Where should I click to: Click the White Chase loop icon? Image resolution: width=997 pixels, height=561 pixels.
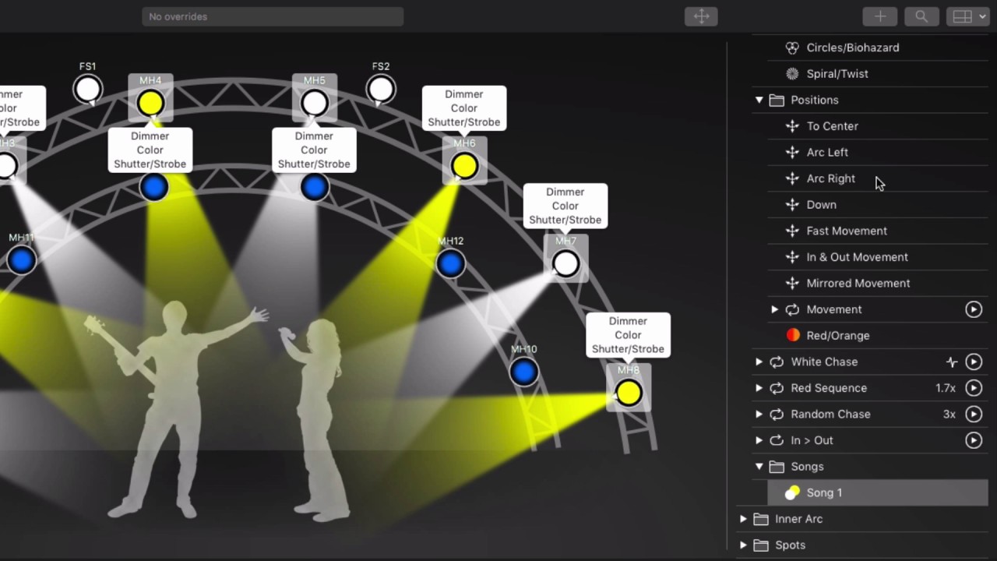(777, 362)
